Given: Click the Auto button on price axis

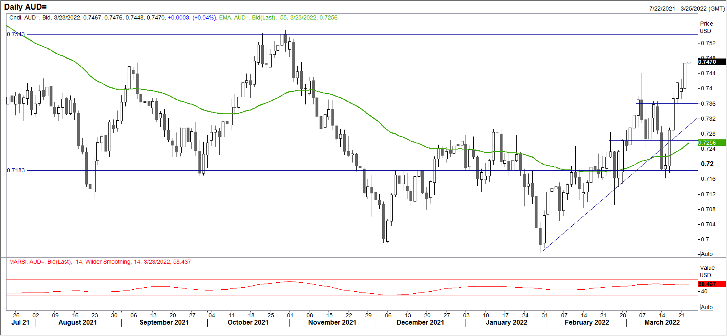Looking at the screenshot, I should (707, 254).
